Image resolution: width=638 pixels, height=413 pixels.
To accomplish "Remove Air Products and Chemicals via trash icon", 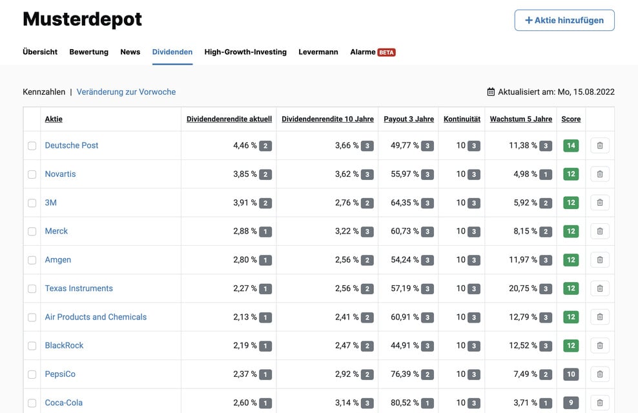I will [600, 317].
